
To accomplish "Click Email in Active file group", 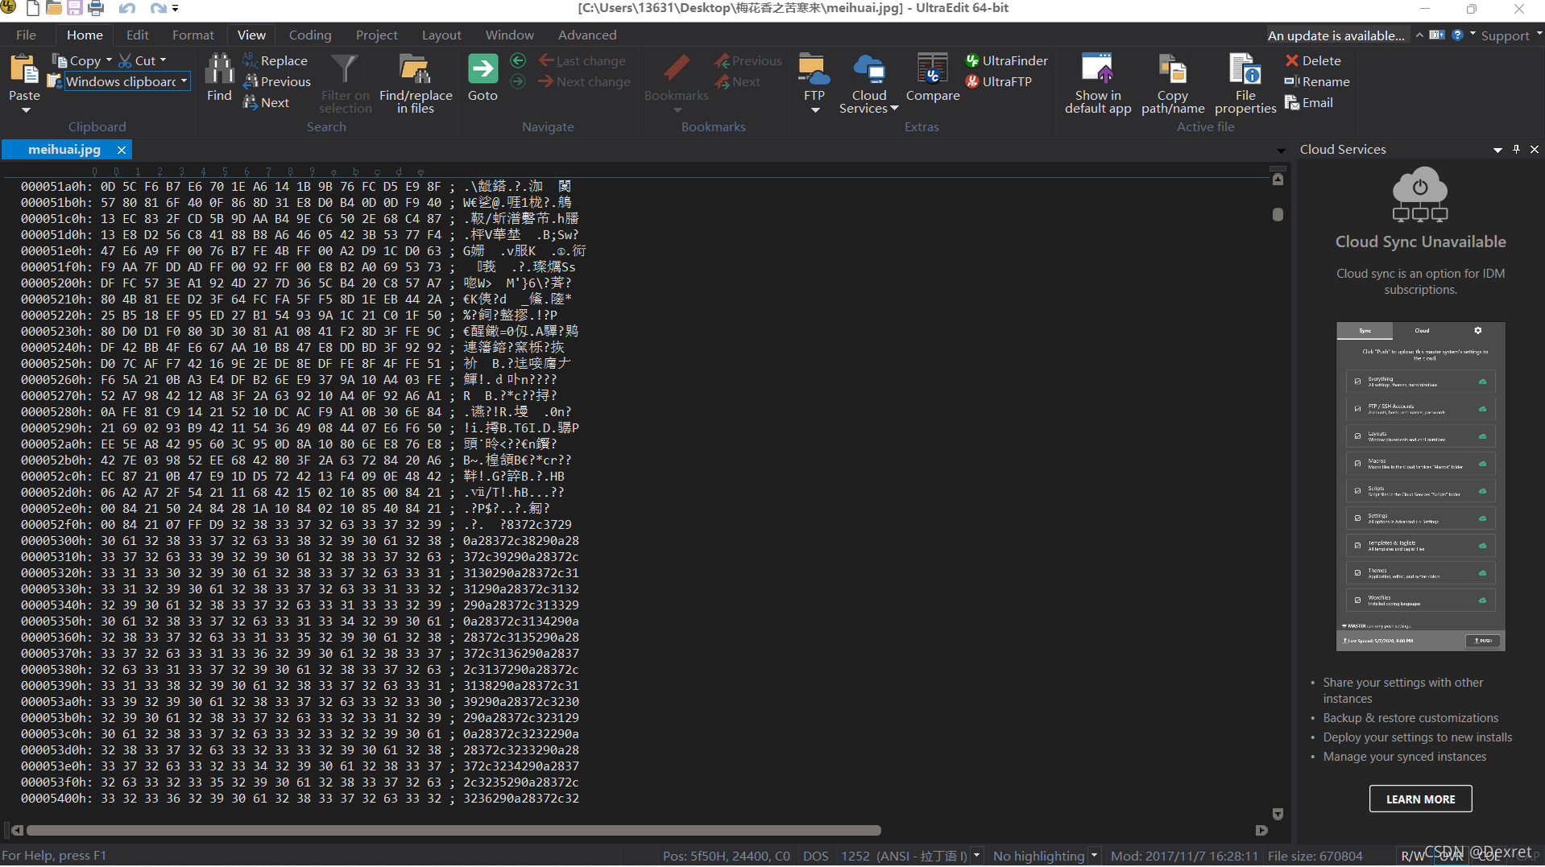I will click(1309, 102).
